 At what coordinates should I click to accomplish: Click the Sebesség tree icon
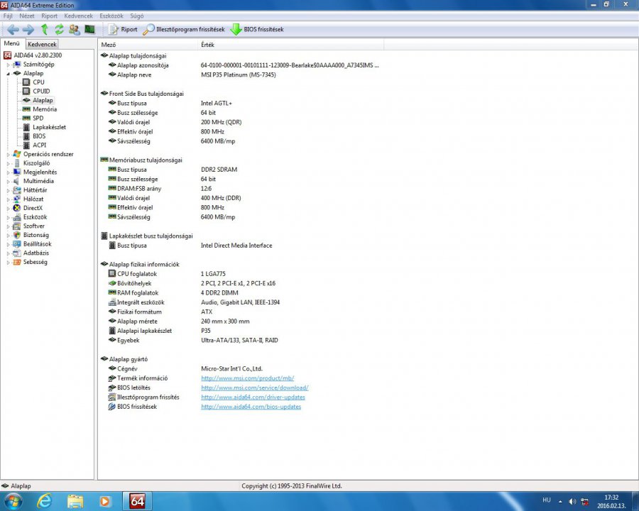17,262
